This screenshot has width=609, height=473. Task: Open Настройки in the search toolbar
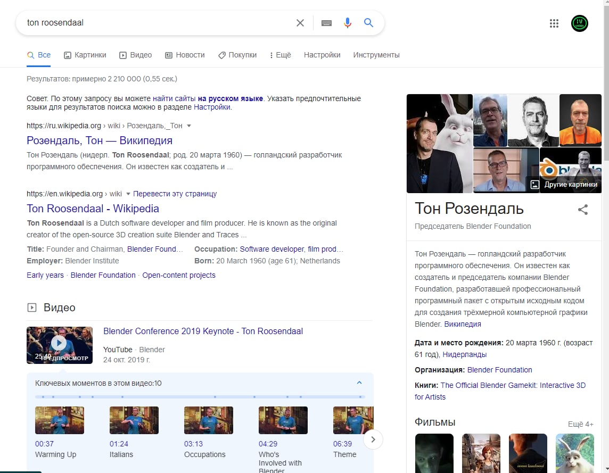[322, 55]
